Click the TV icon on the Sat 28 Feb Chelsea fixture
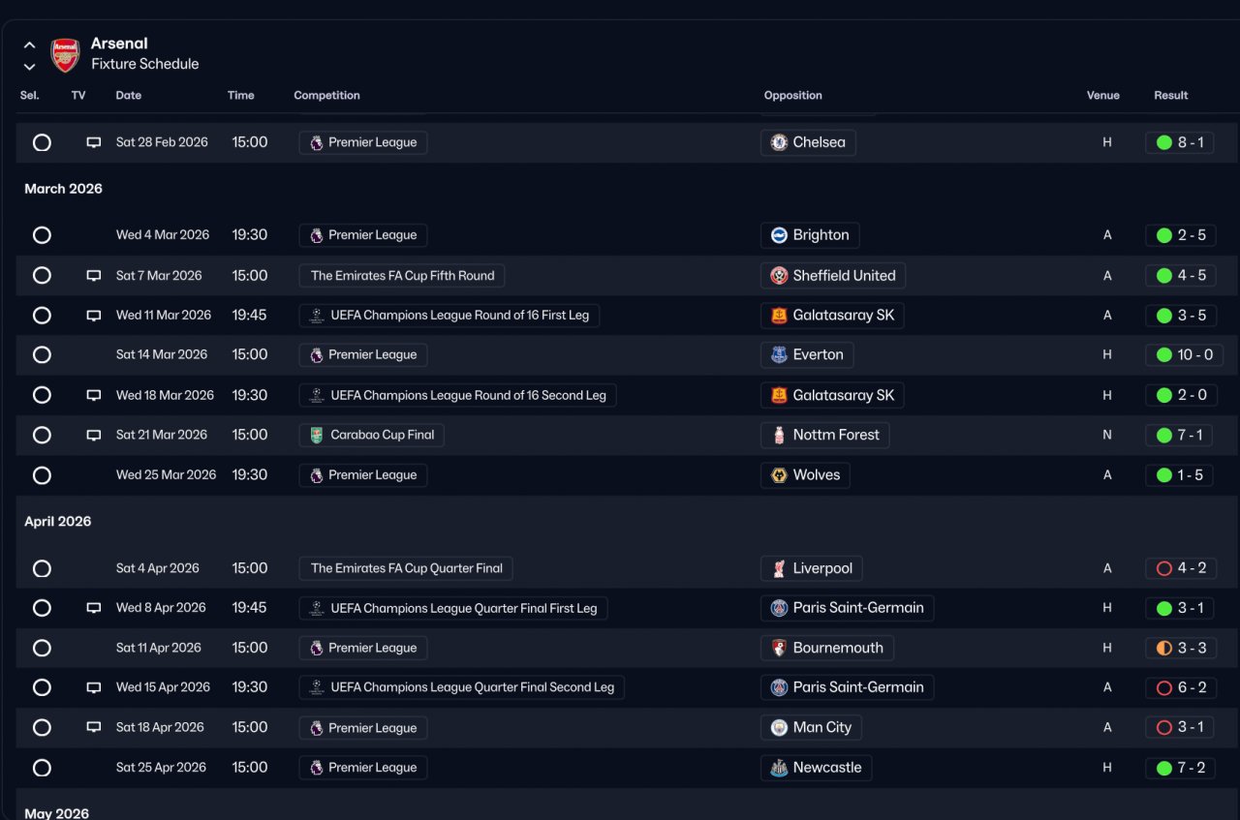 point(94,142)
